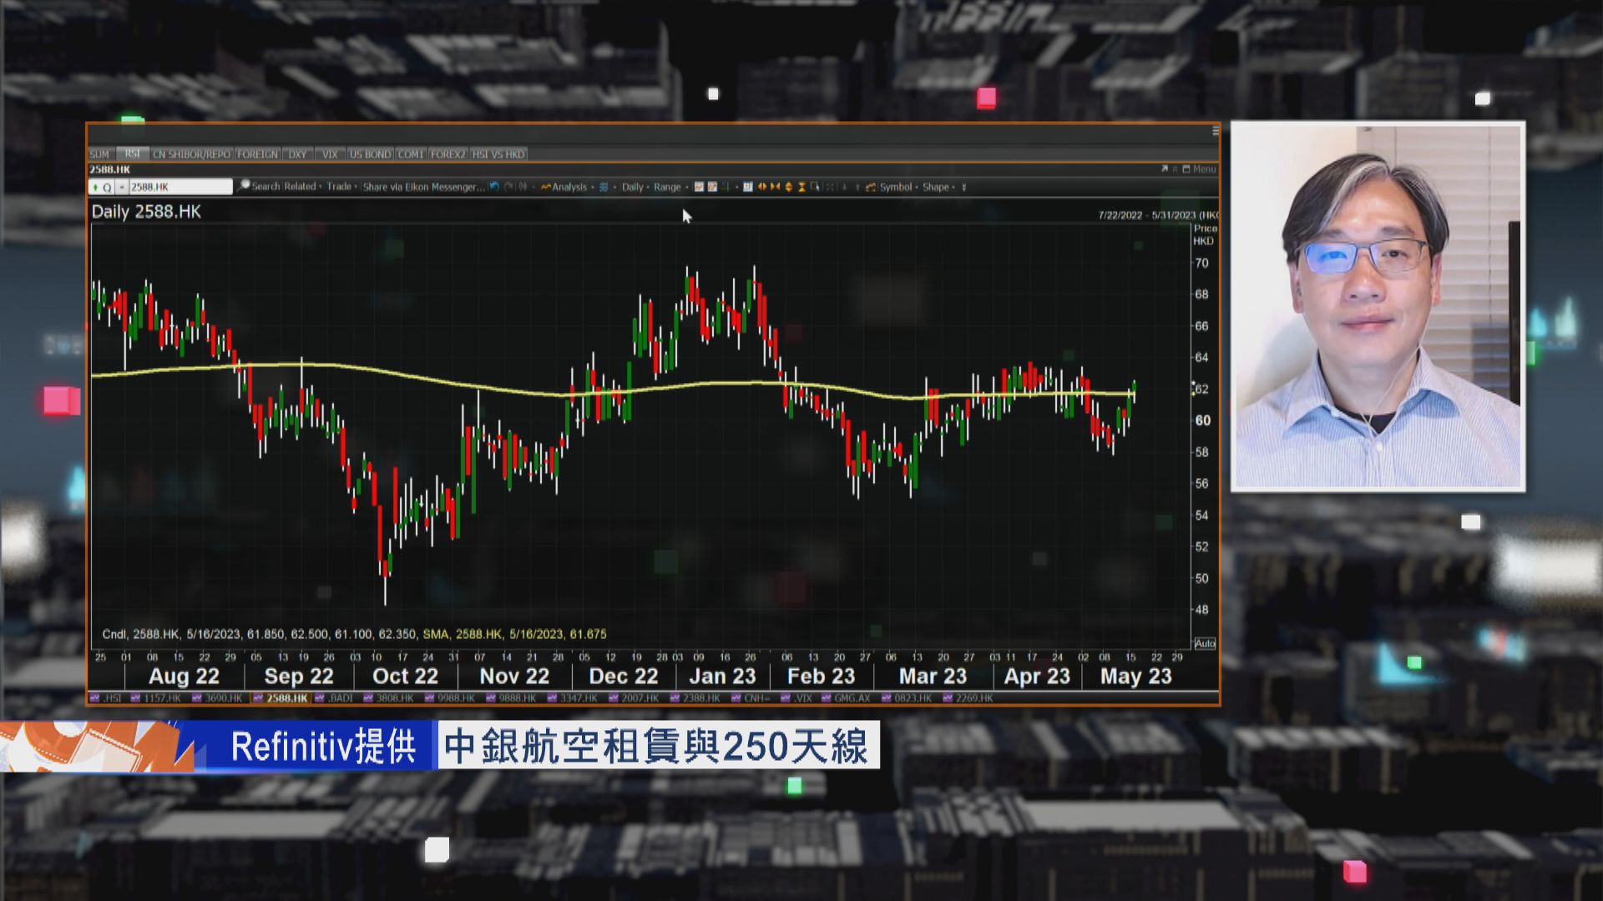Select the HSI VS HKD tab
1603x901 pixels.
[499, 154]
